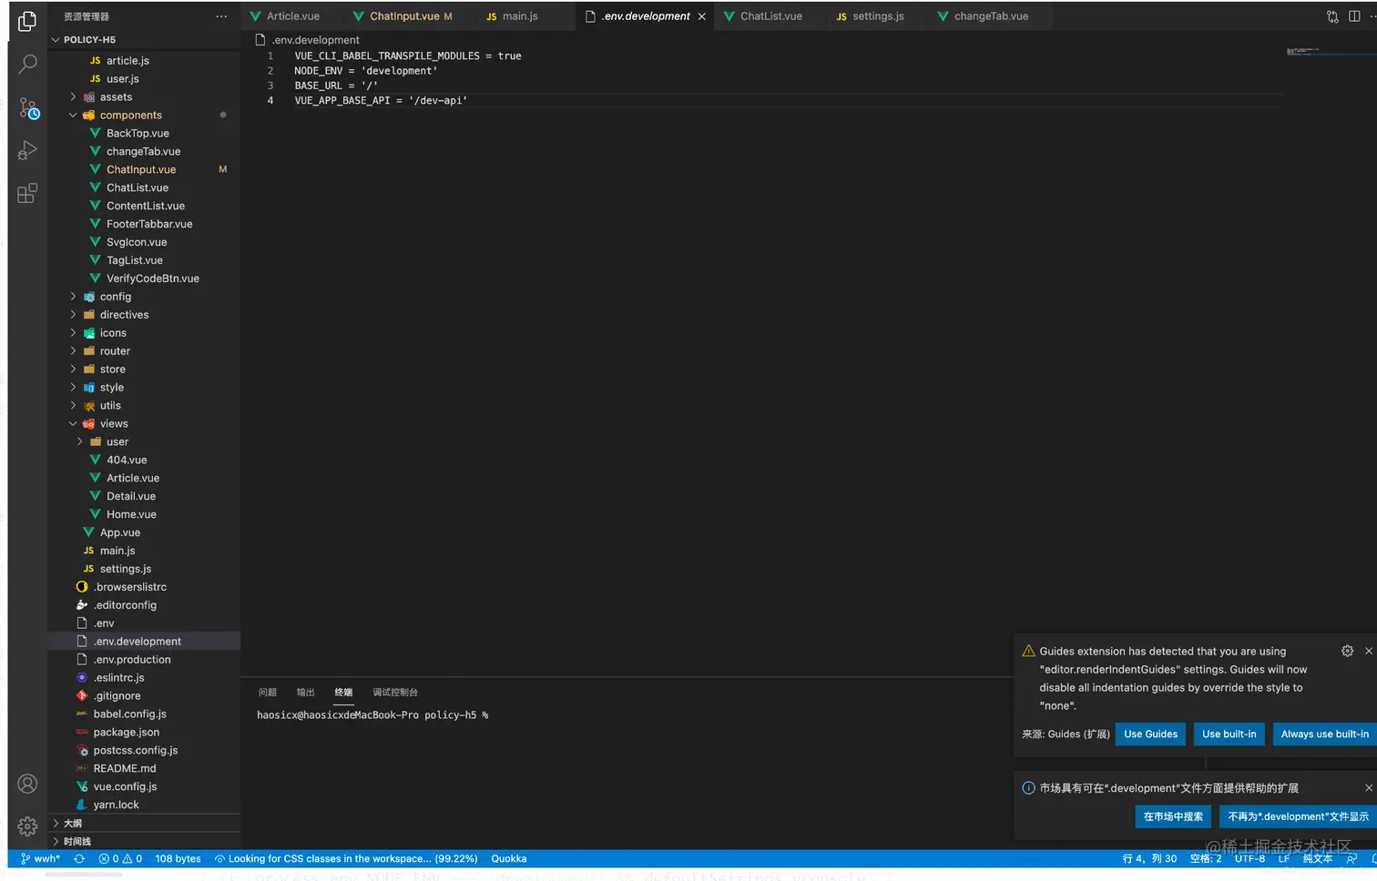The image size is (1377, 881).
Task: Click the Quokka status bar item
Action: click(508, 858)
